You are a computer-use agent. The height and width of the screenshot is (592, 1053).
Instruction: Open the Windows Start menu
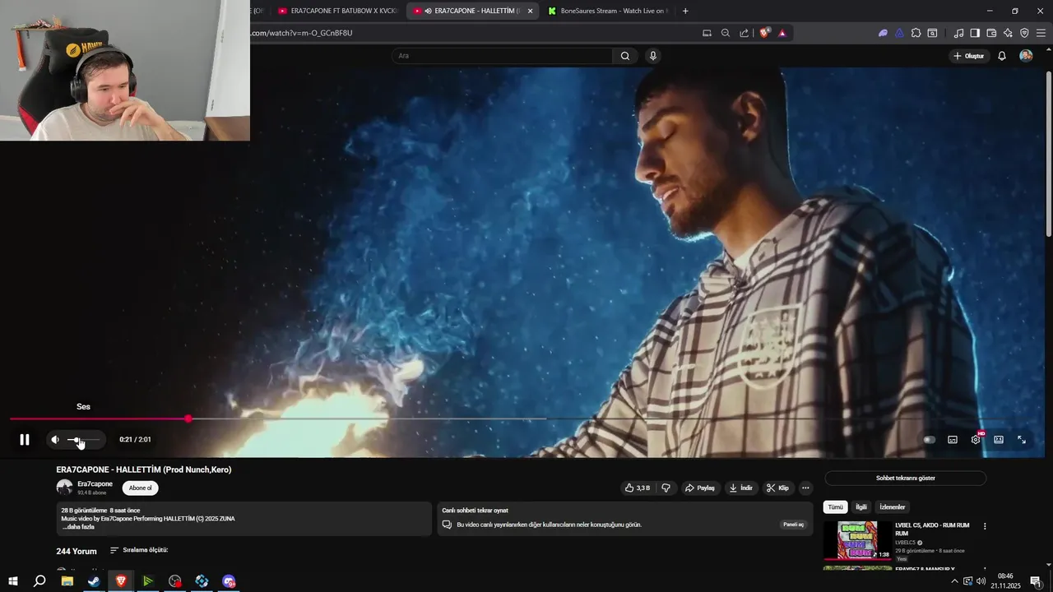coord(13,581)
